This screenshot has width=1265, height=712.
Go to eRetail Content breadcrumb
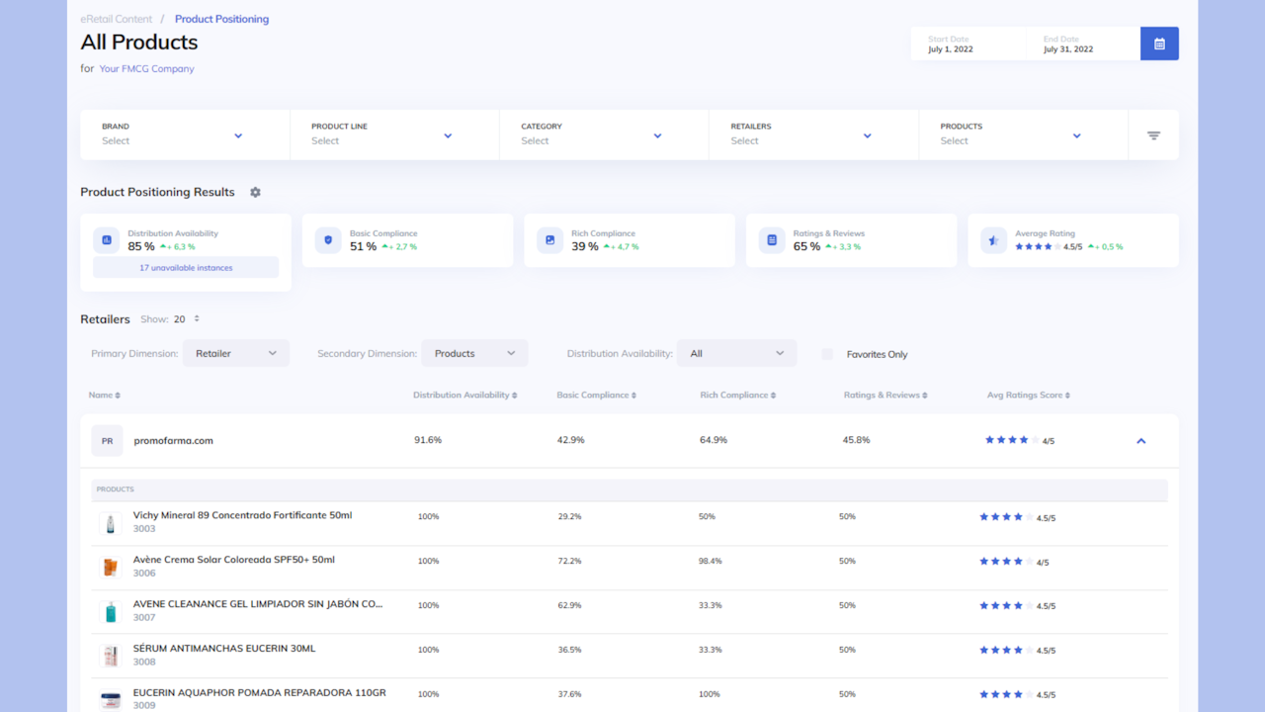point(117,19)
